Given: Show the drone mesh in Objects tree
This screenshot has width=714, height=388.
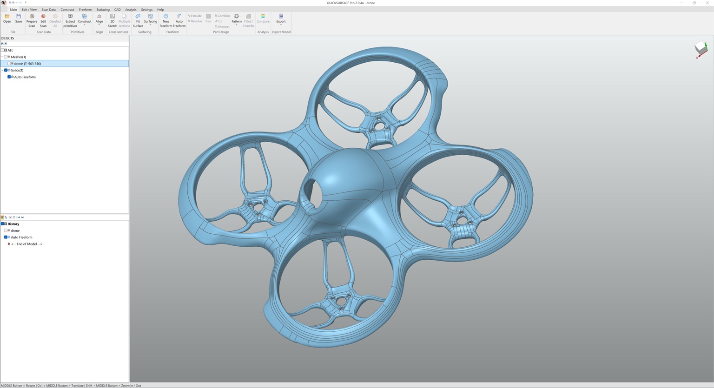Looking at the screenshot, I should [x=9, y=64].
